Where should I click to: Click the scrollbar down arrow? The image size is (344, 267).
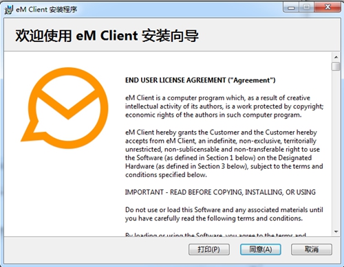(x=336, y=231)
